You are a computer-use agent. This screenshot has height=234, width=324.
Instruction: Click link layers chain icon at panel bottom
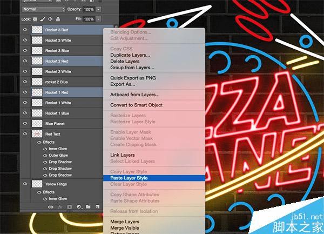point(51,207)
